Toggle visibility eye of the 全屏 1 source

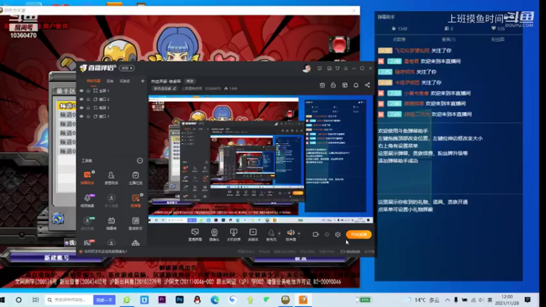pos(81,91)
